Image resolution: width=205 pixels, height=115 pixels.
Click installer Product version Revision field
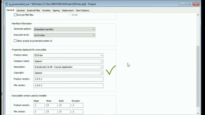(78, 105)
